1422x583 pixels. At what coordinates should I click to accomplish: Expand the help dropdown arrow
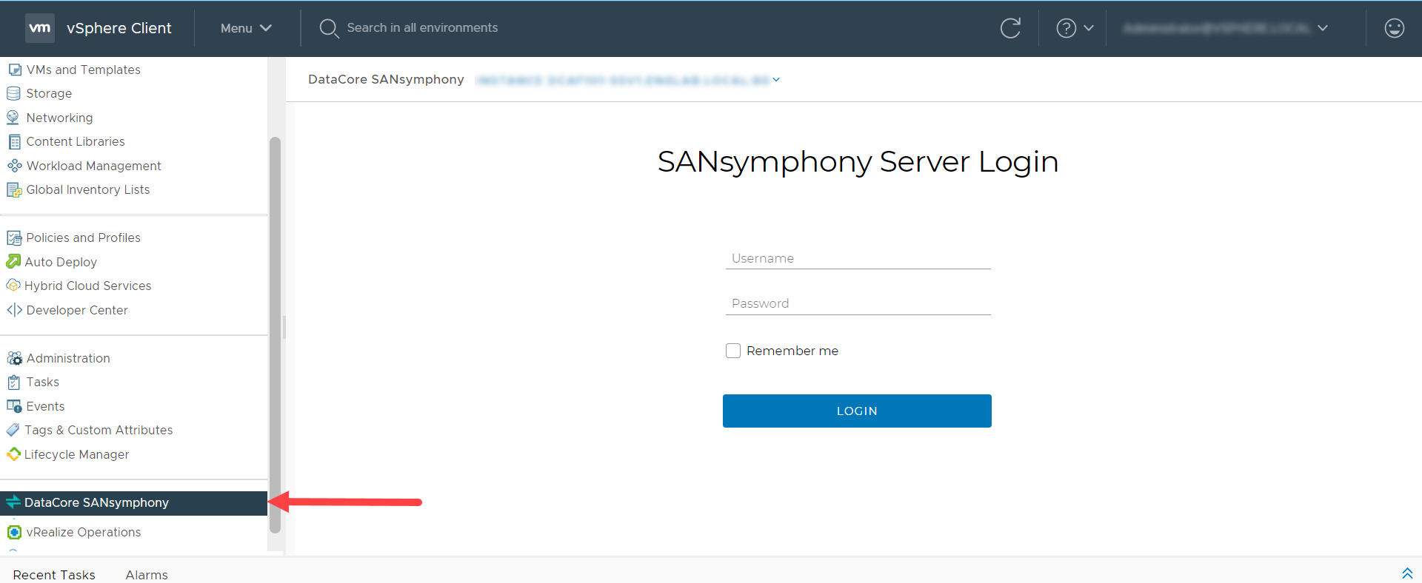[x=1089, y=28]
